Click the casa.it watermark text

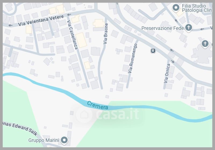pos(117,114)
